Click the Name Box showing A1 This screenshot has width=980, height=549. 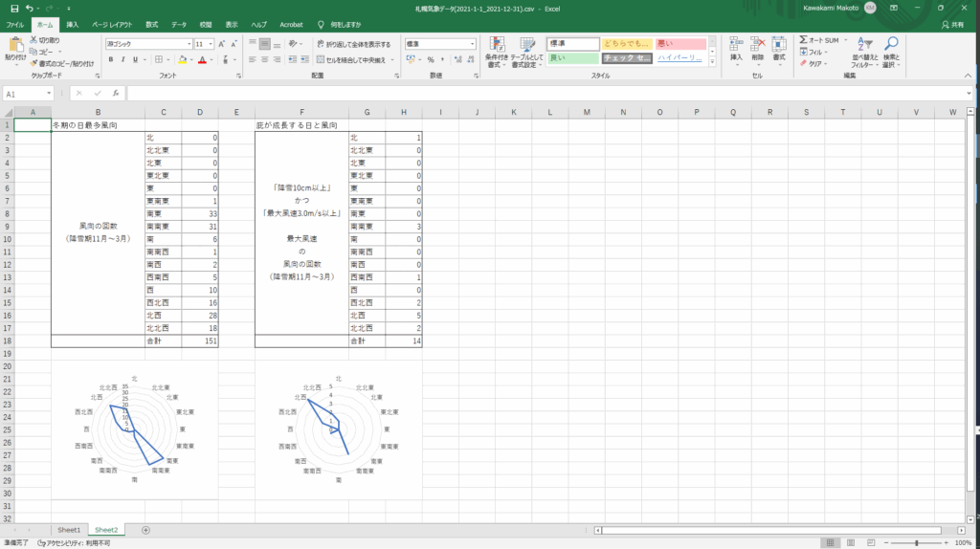tap(29, 94)
